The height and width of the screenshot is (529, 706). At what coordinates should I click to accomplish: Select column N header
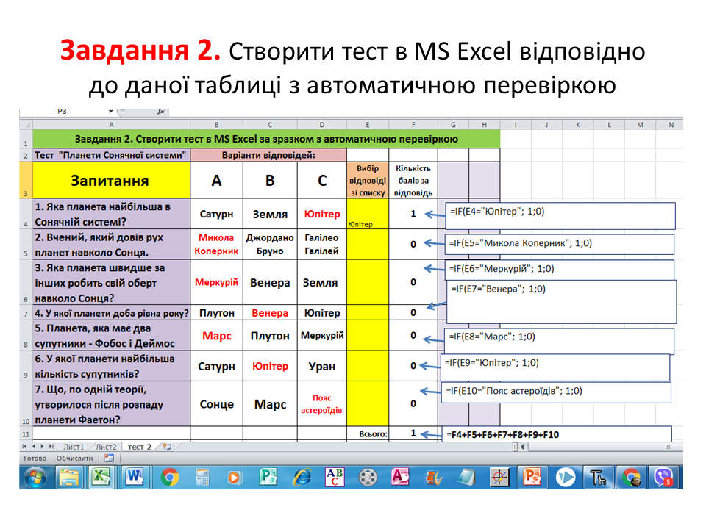(671, 125)
